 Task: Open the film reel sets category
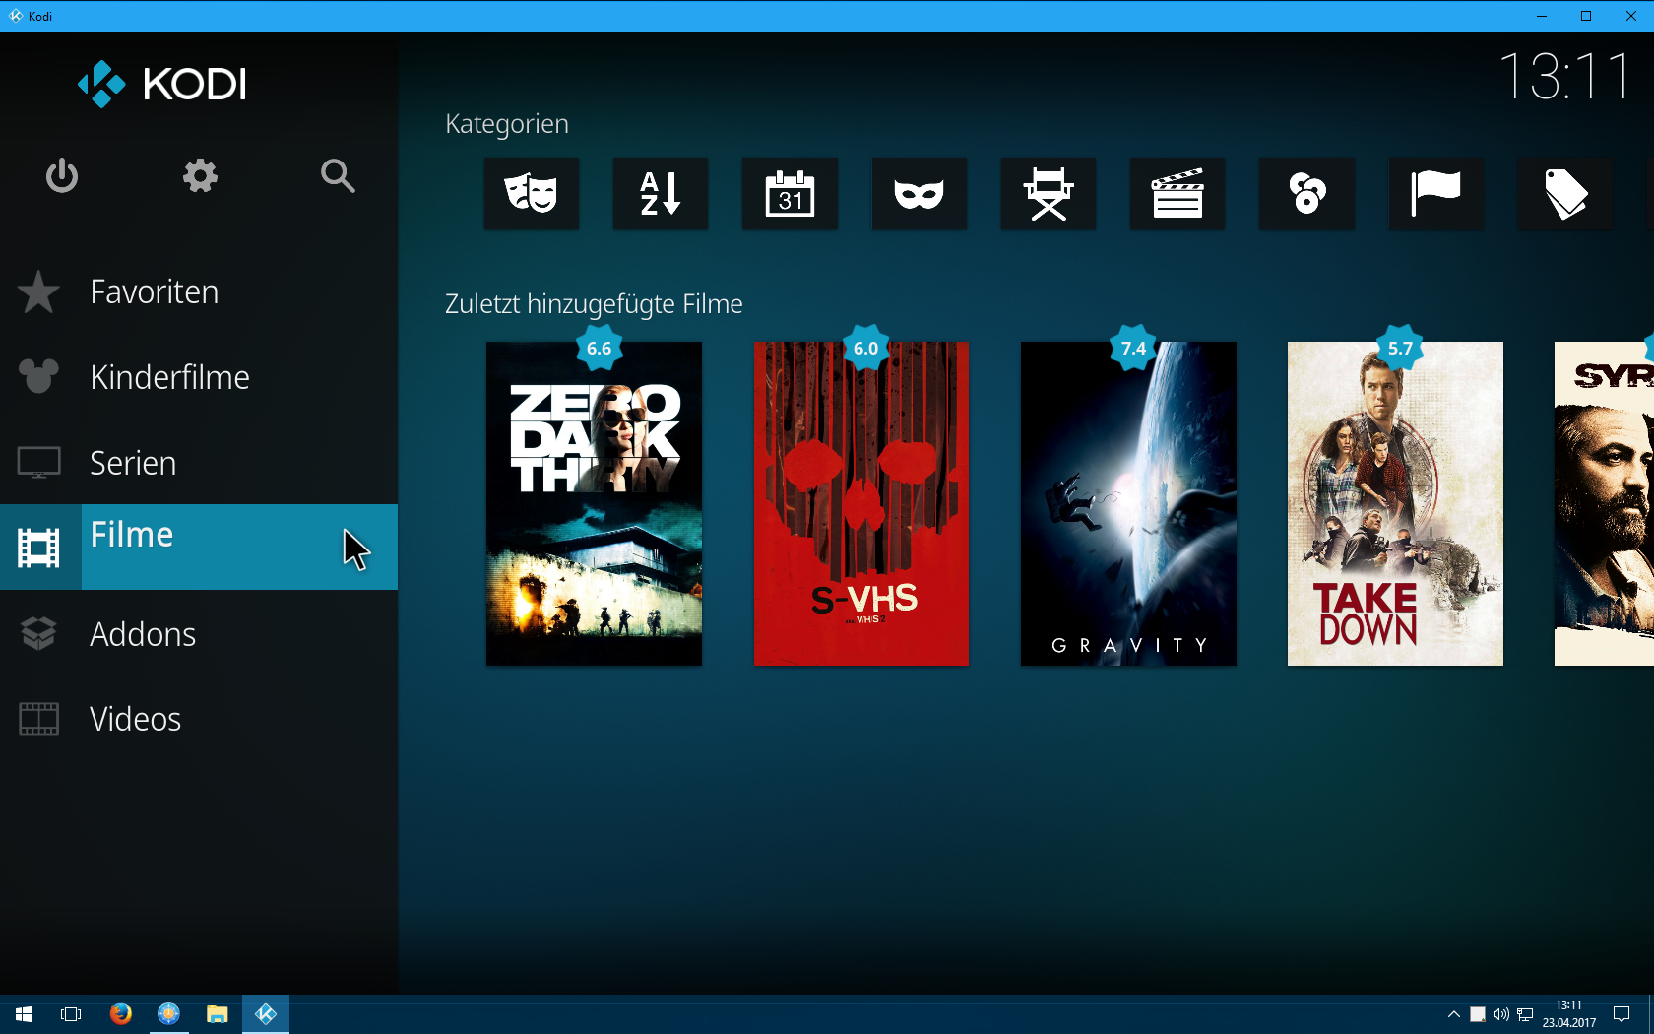tap(1306, 193)
